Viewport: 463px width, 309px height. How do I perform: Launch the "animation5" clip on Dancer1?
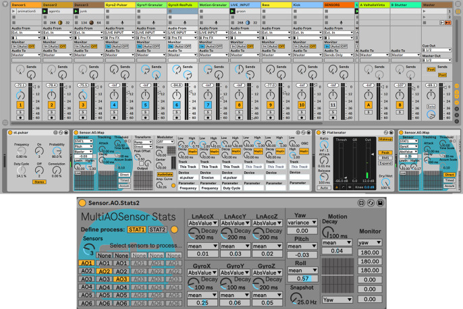(13, 11)
